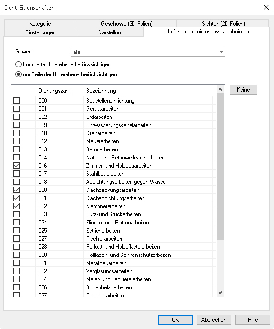Click the list scrollbar down arrow
274x329 pixels.
click(220, 293)
